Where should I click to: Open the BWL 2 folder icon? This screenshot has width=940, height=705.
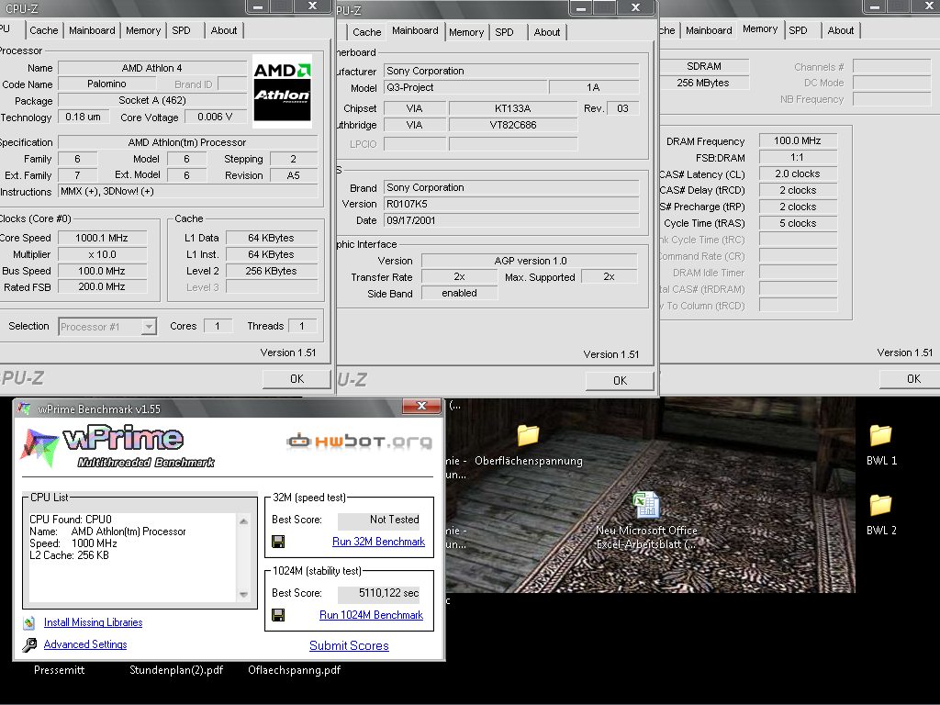[881, 505]
